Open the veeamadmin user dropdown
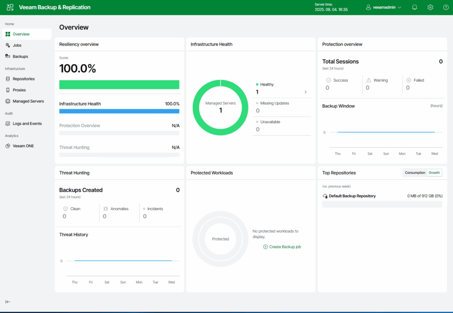This screenshot has height=313, width=453. coord(384,8)
